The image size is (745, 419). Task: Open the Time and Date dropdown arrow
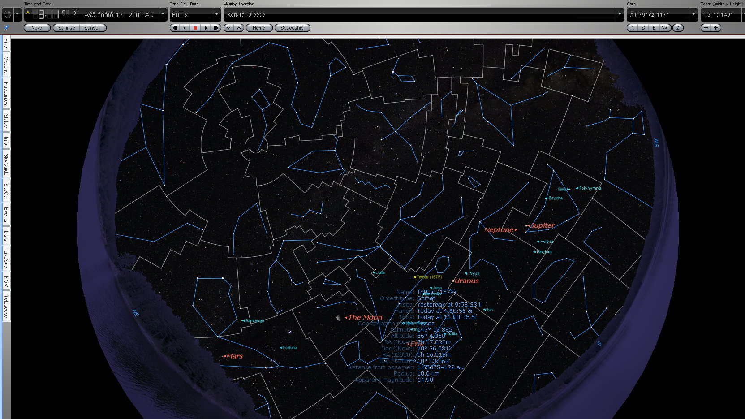tap(163, 15)
